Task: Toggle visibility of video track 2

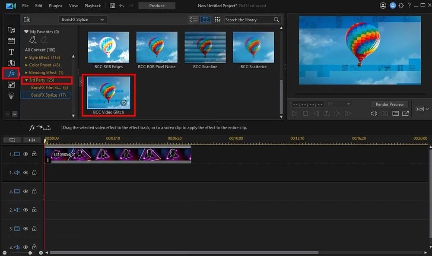Action: (x=25, y=191)
